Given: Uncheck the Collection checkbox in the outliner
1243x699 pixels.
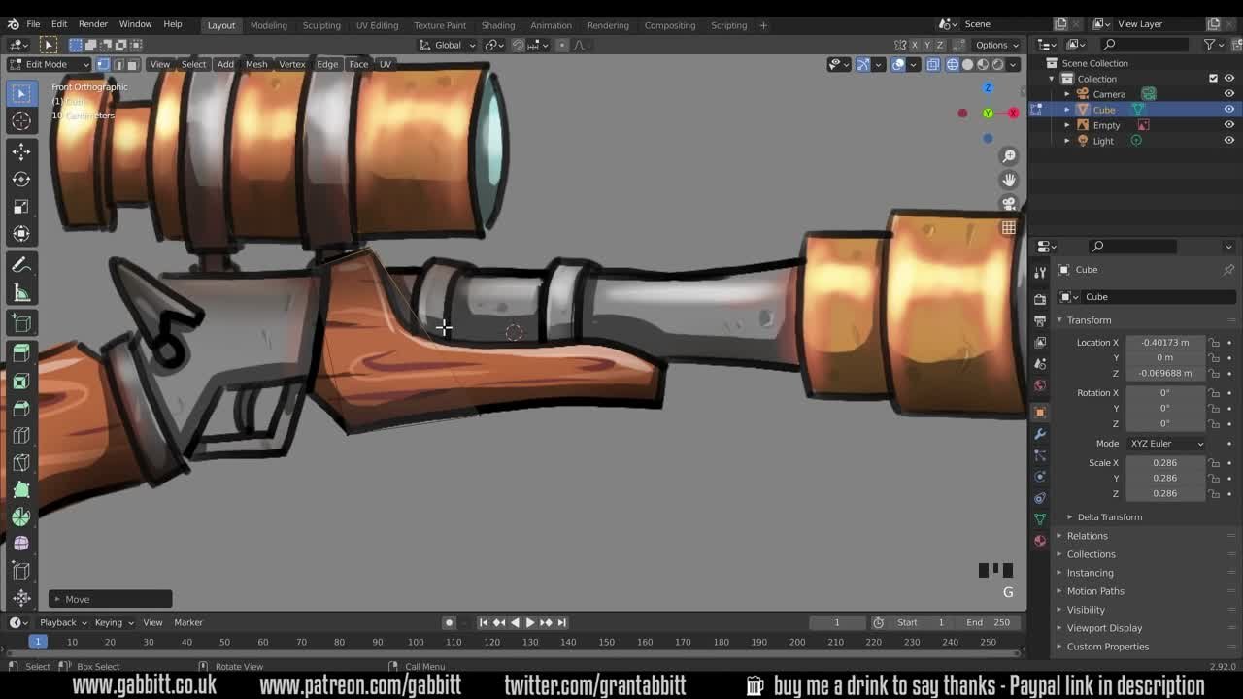Looking at the screenshot, I should tap(1212, 78).
